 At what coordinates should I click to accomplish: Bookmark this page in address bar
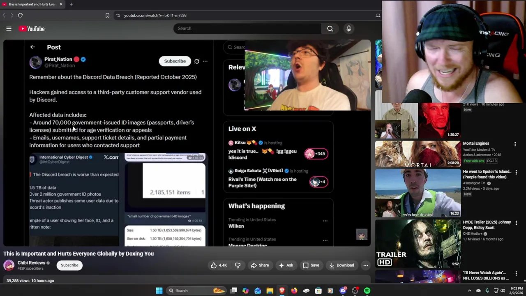107,15
